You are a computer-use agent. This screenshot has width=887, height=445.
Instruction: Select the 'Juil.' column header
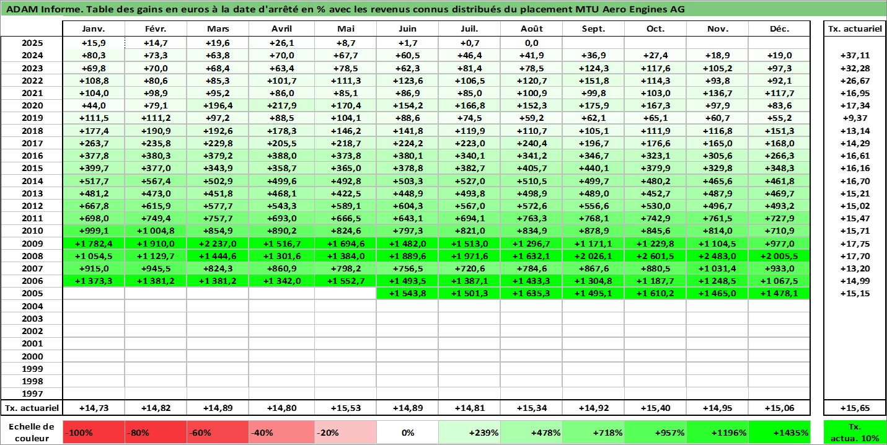click(469, 29)
